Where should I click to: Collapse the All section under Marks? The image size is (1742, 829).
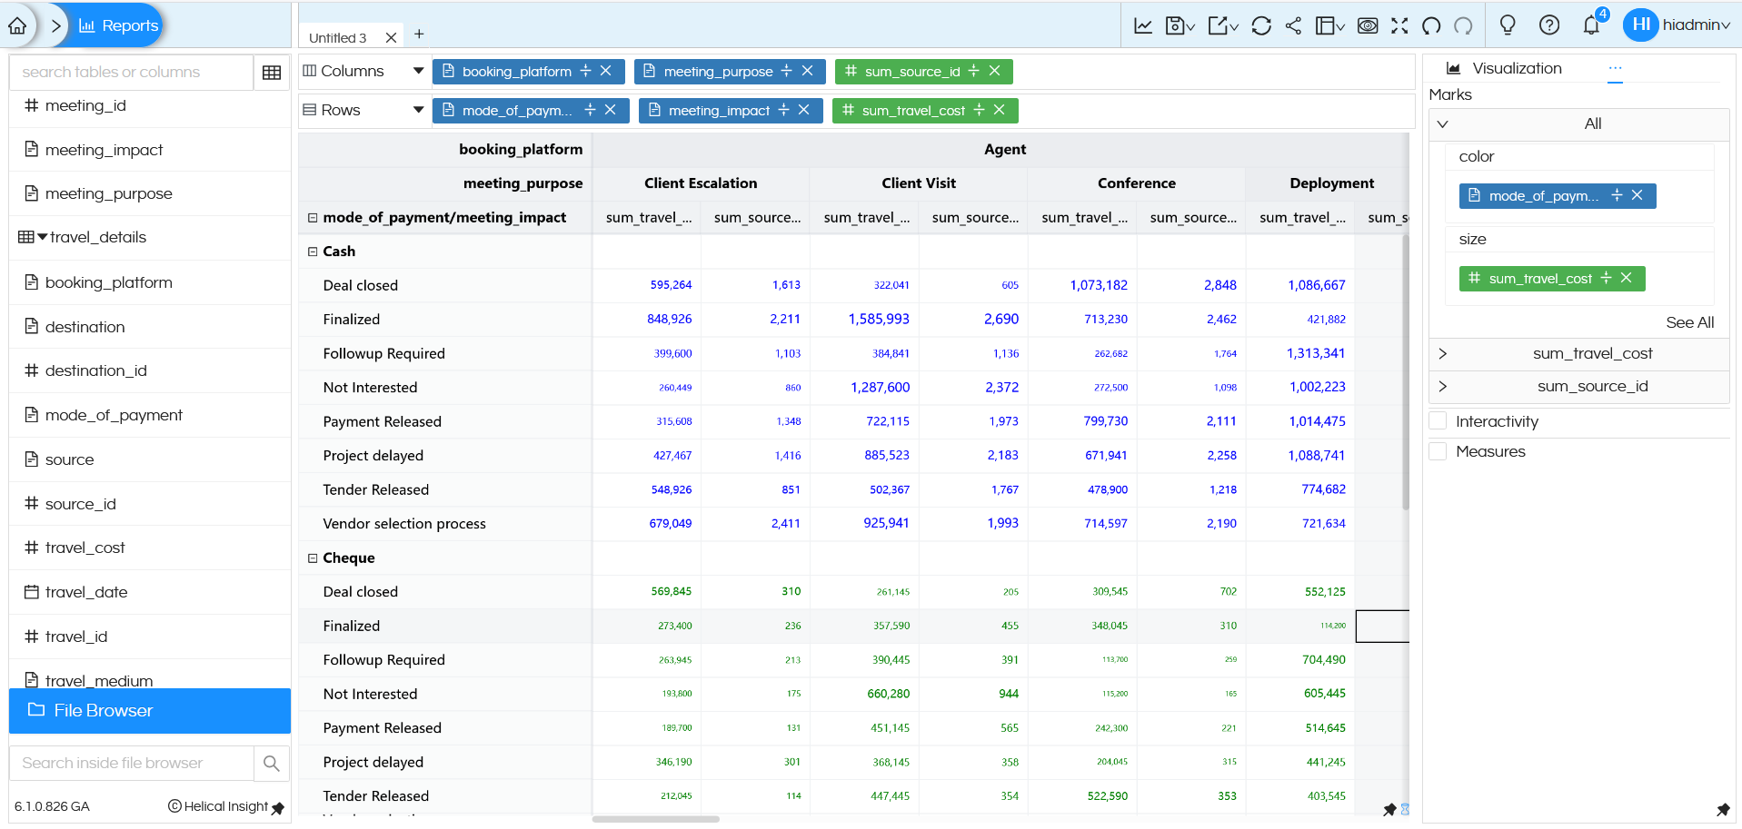tap(1443, 123)
